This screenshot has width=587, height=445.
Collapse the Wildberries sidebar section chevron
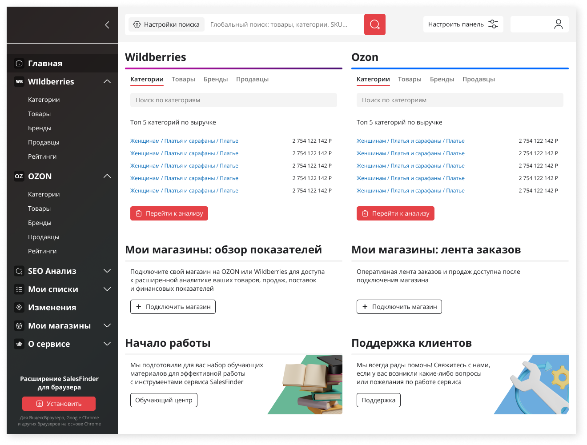click(x=107, y=81)
